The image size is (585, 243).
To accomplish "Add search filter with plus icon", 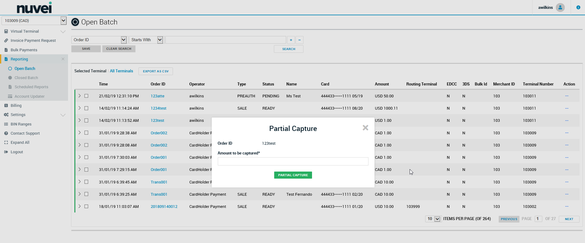I will point(291,40).
